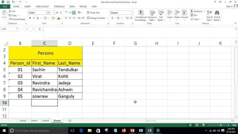Apply Comma Style
This screenshot has width=238, height=134.
122,18
